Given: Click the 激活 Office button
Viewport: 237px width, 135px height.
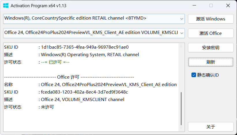Looking at the screenshot, I should [210, 33].
